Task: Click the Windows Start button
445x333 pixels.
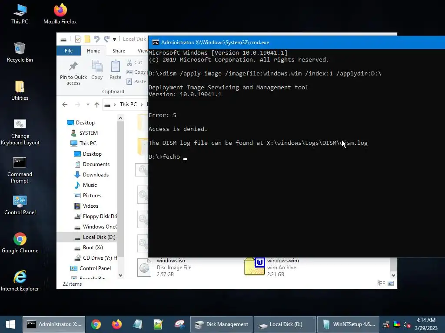Action: 10,324
